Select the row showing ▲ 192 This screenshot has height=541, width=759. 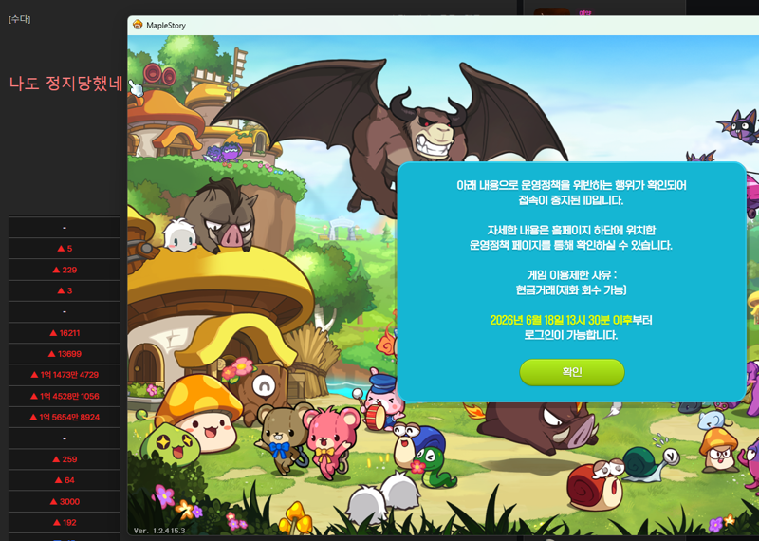64,523
